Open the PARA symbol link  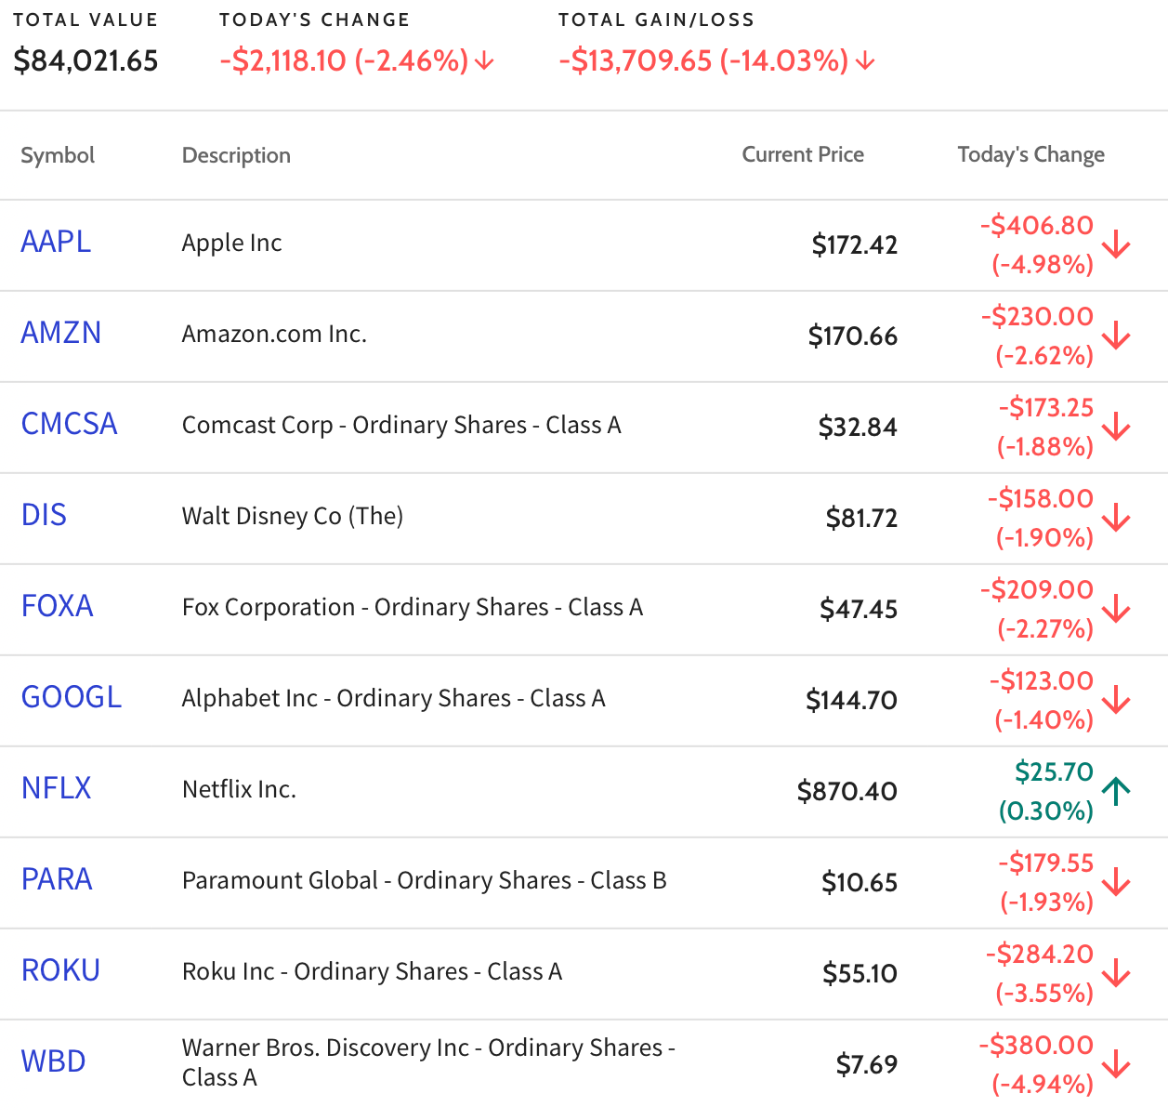(57, 879)
